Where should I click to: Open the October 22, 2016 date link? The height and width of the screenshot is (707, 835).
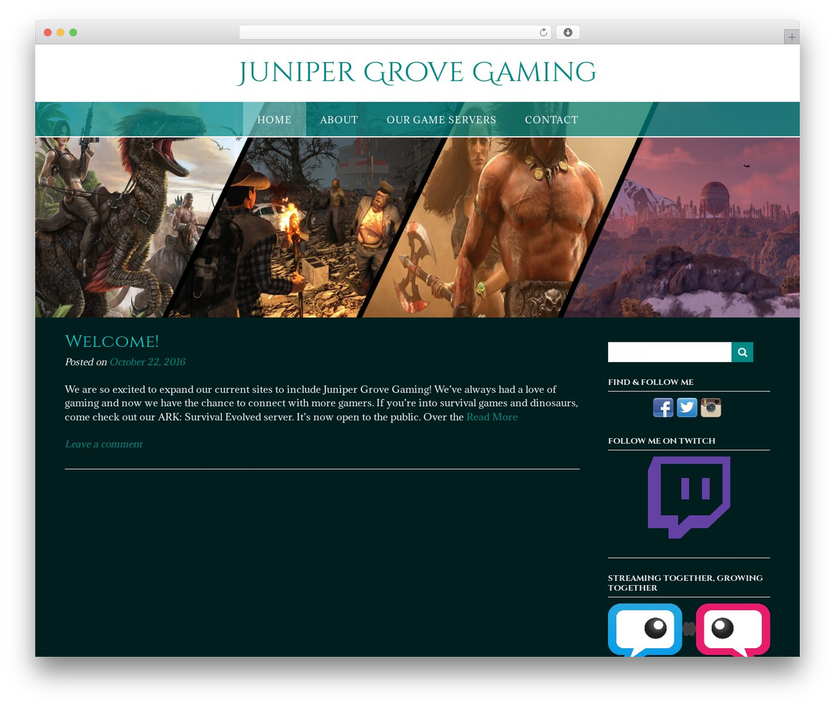pos(147,362)
